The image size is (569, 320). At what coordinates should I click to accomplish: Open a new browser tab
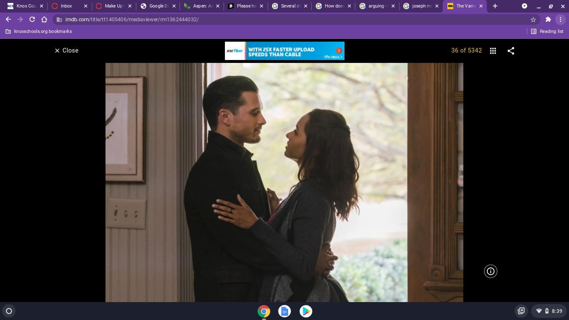(495, 6)
